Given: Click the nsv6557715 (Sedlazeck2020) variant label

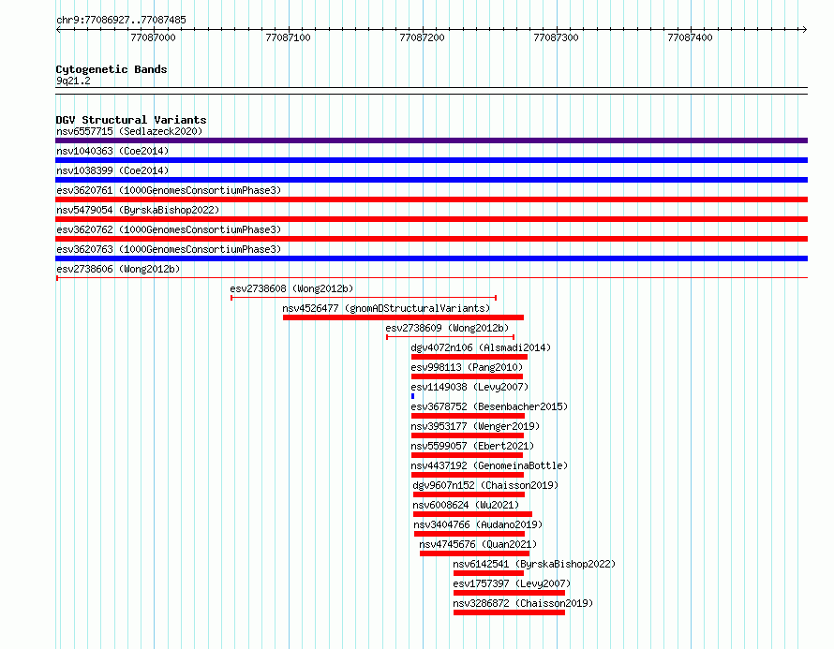Looking at the screenshot, I should (x=129, y=131).
